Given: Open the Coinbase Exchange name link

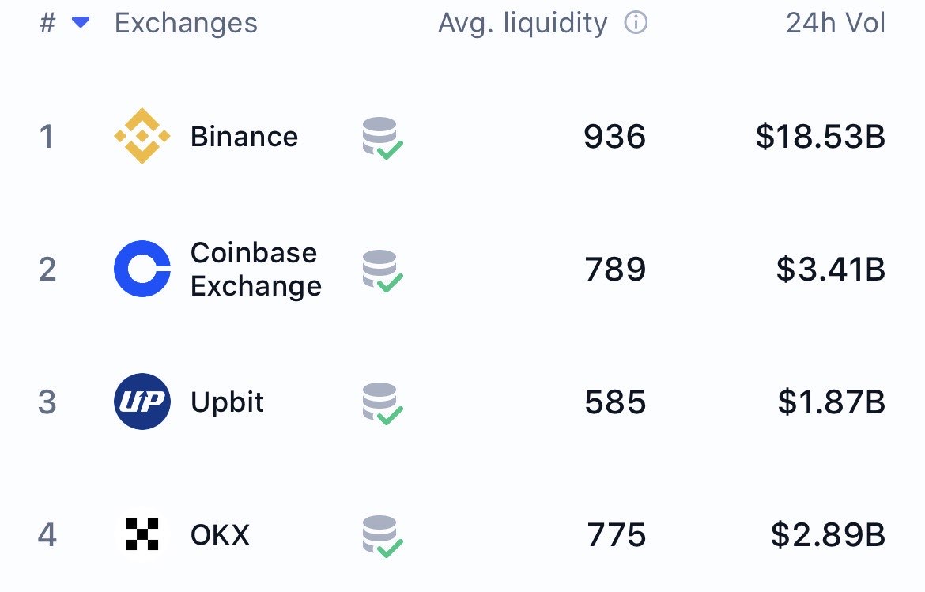Looking at the screenshot, I should pyautogui.click(x=255, y=269).
